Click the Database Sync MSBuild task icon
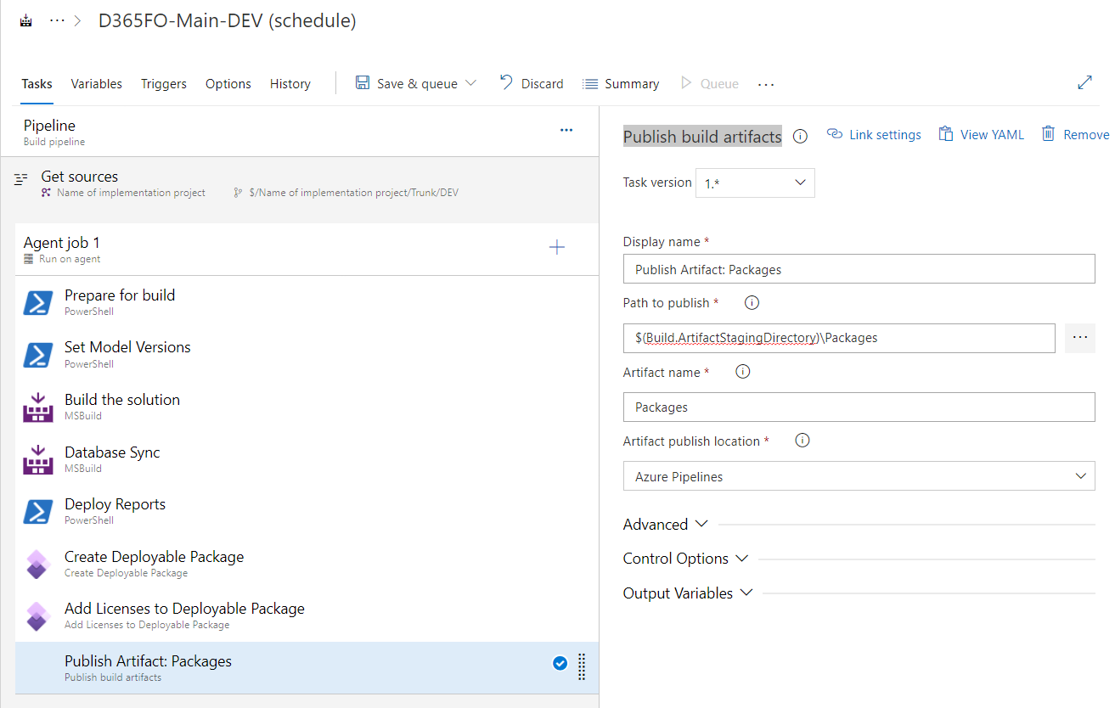This screenshot has width=1115, height=708. click(37, 459)
